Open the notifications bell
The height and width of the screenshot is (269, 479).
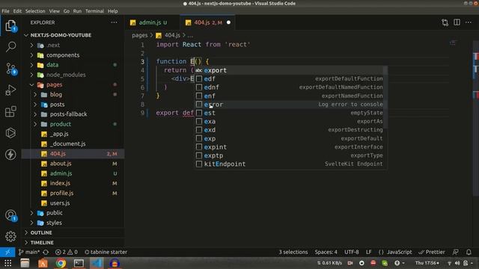(469, 253)
